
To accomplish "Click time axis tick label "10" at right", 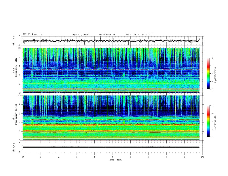I will click(202, 157).
